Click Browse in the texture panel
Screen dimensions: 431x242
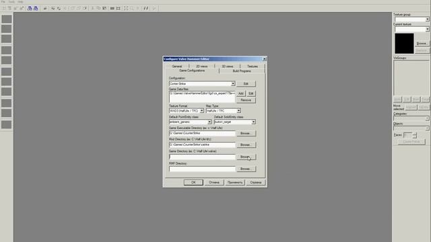pyautogui.click(x=422, y=43)
